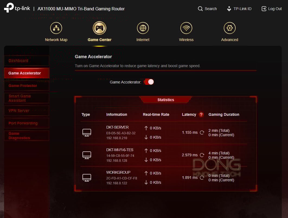Select the Game Center controller icon
The height and width of the screenshot is (218, 288).
[x=100, y=28]
